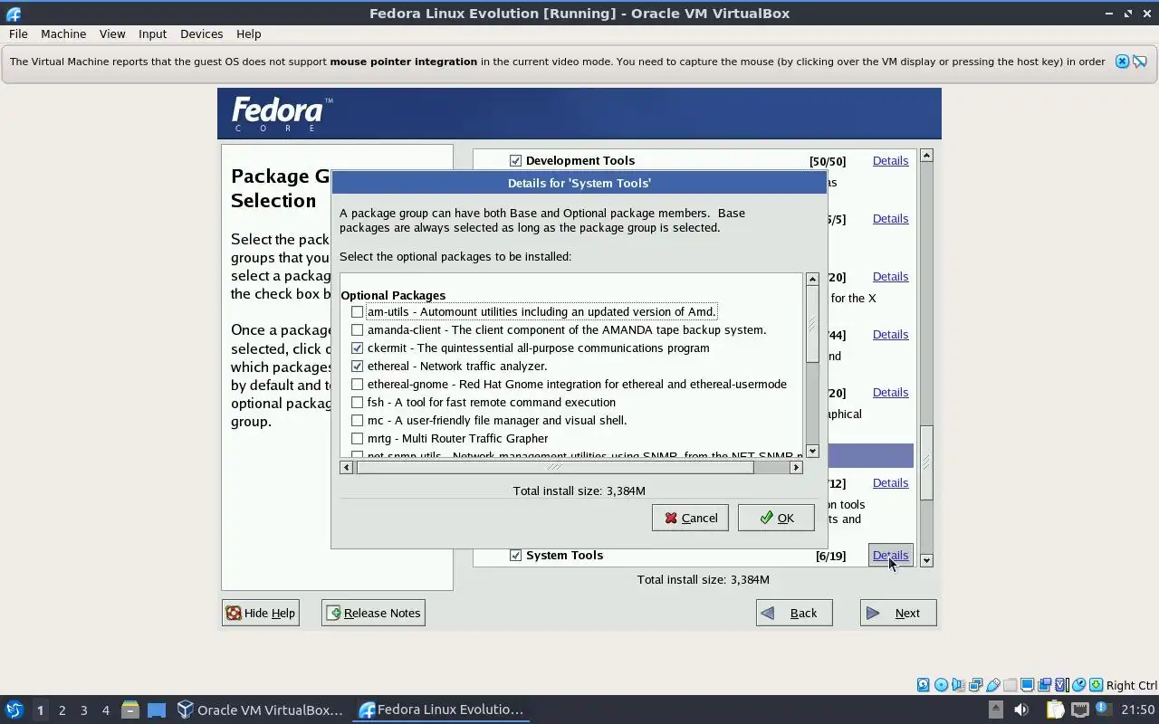Toggle the Development Tools group checkbox
The width and height of the screenshot is (1159, 724).
(515, 160)
